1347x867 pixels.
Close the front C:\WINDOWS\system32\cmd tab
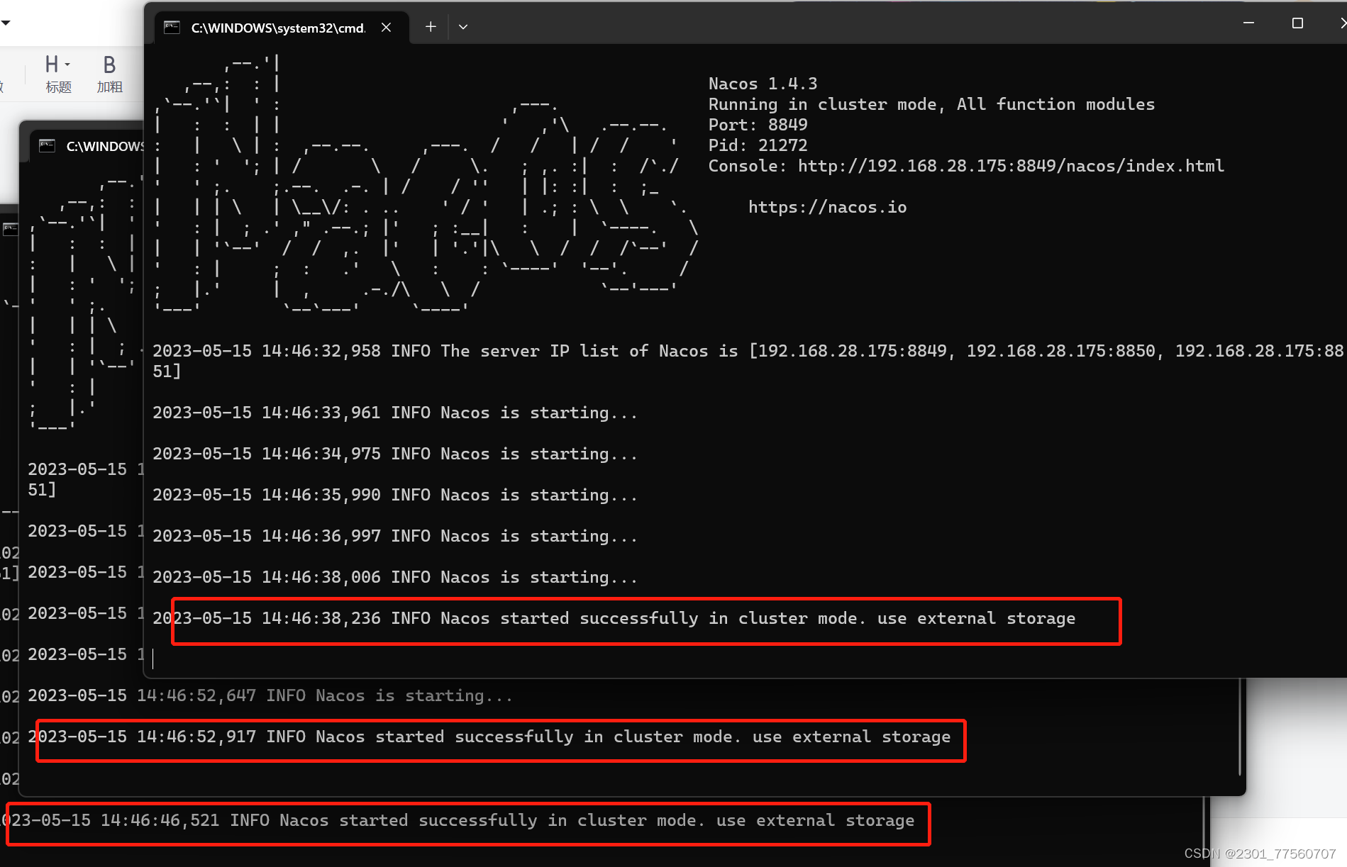click(x=386, y=27)
